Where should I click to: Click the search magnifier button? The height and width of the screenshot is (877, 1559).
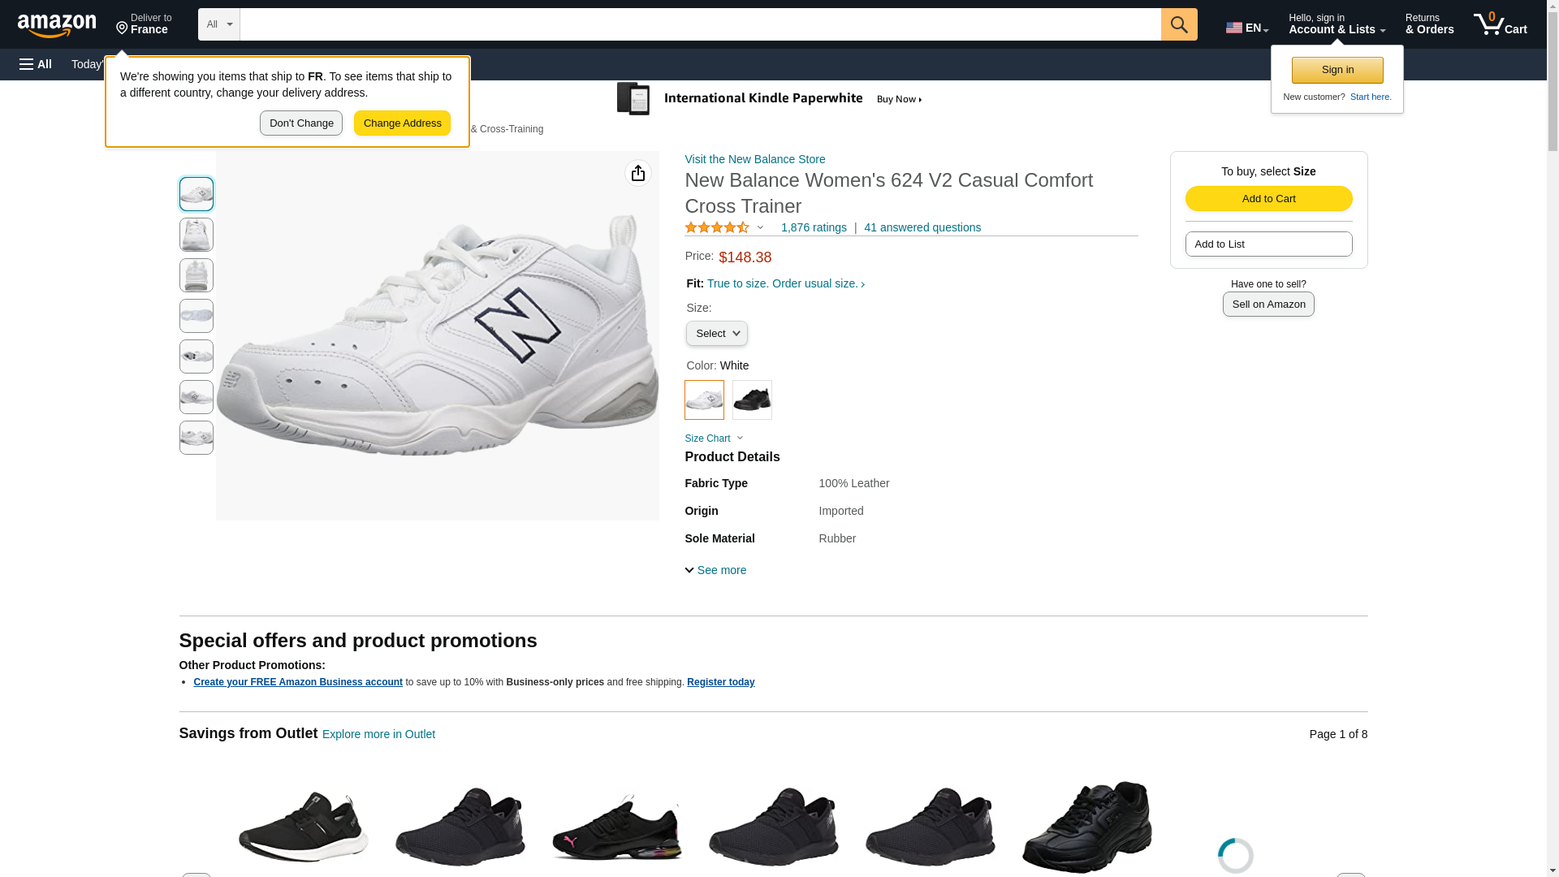1179,24
